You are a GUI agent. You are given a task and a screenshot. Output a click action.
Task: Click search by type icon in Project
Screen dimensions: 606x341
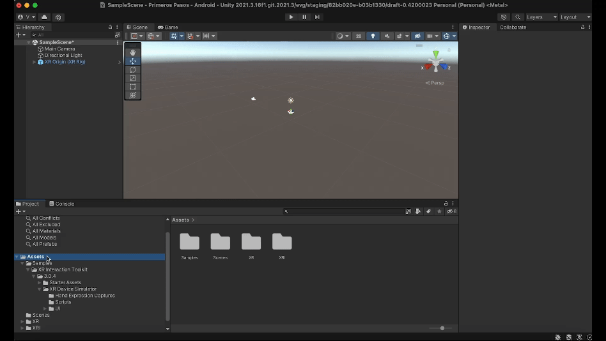click(x=418, y=211)
